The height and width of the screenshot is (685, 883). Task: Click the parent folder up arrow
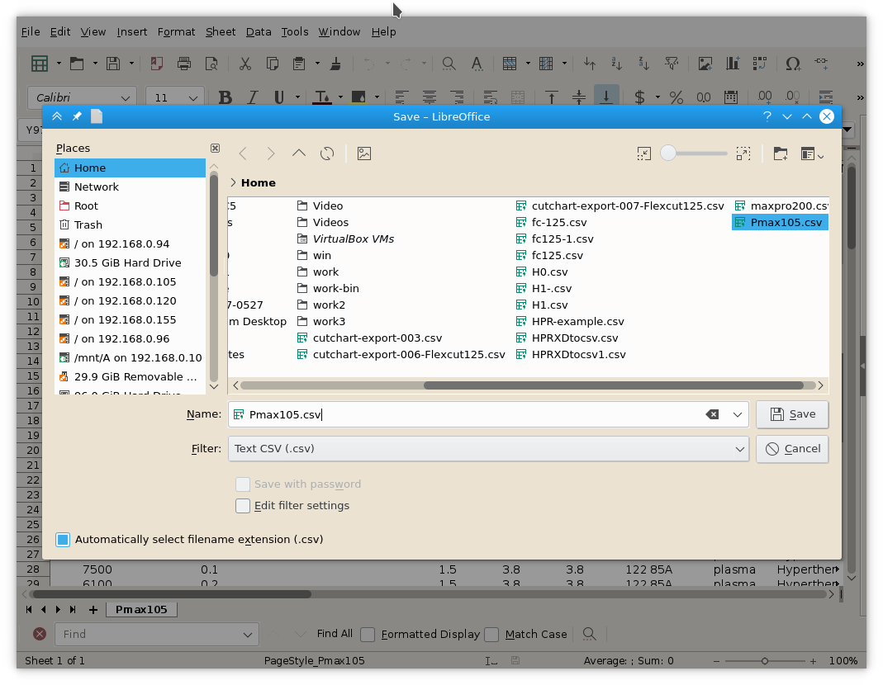tap(299, 154)
